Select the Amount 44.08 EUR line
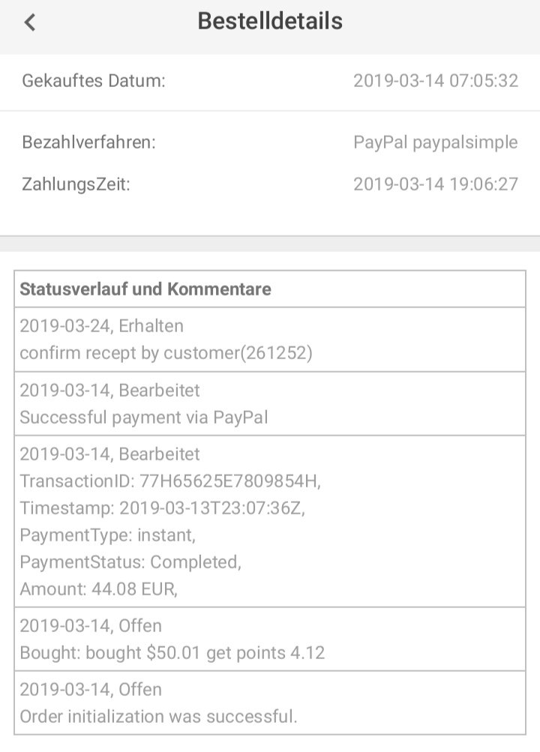The height and width of the screenshot is (752, 540). tap(98, 589)
